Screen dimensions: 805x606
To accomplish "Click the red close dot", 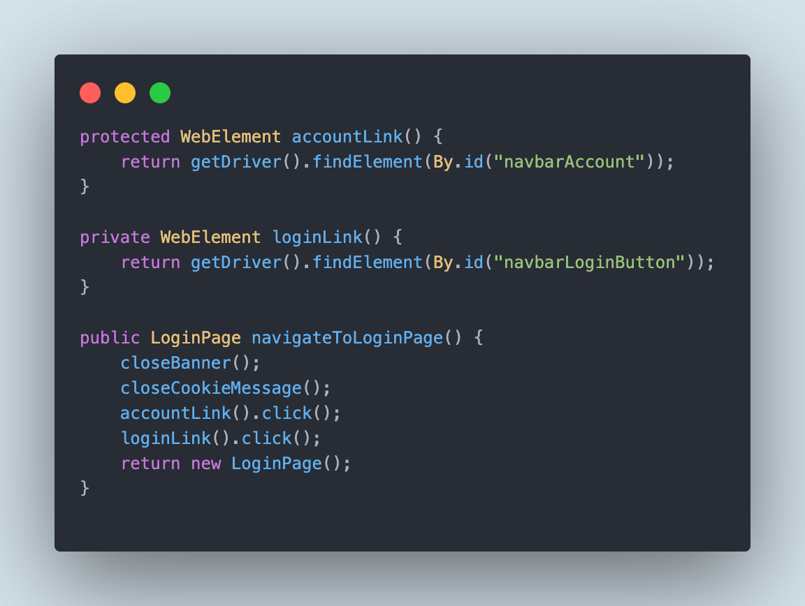I will pos(90,93).
